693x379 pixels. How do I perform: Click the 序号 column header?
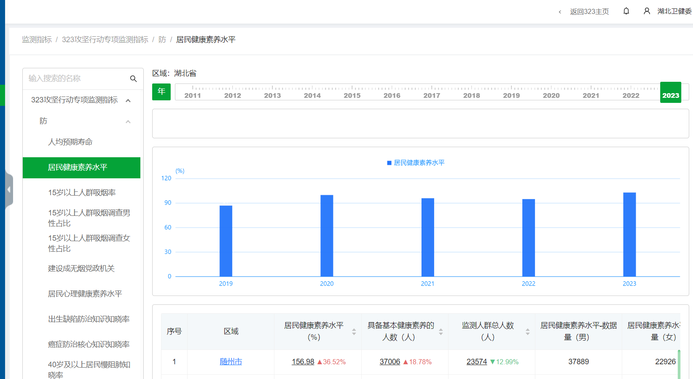tap(174, 331)
